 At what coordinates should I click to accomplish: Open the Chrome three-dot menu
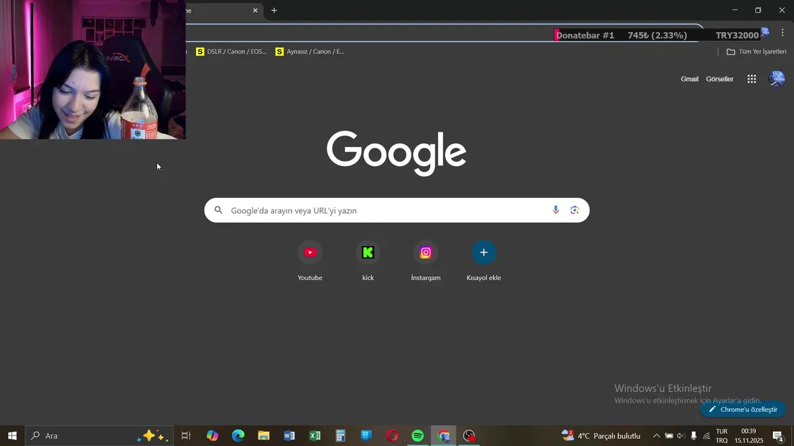click(782, 33)
